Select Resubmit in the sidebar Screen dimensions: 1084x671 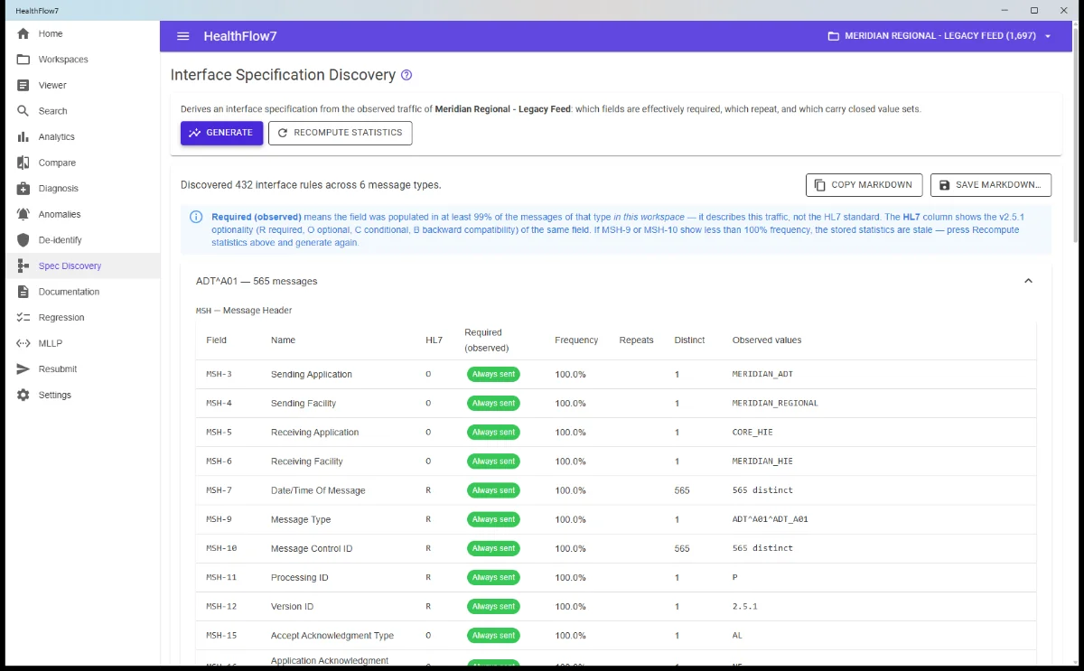[x=80, y=369]
